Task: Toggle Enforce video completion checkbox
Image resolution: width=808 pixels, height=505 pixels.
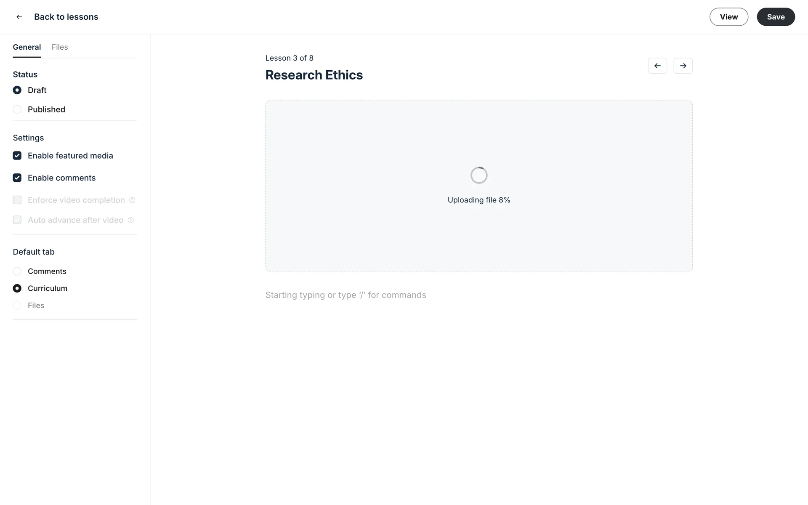Action: coord(17,200)
